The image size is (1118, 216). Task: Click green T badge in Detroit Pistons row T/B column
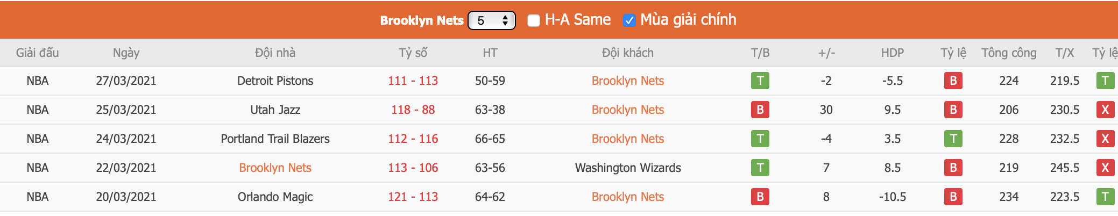(x=760, y=81)
